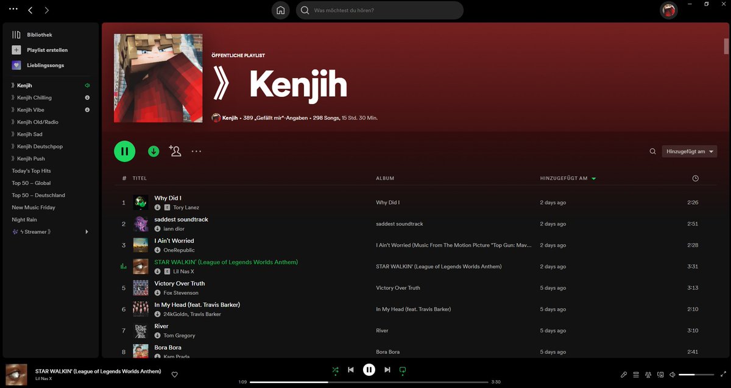Screen dimensions: 731x388
Task: Open the Kenjih Sad playlist
Action: coord(30,134)
